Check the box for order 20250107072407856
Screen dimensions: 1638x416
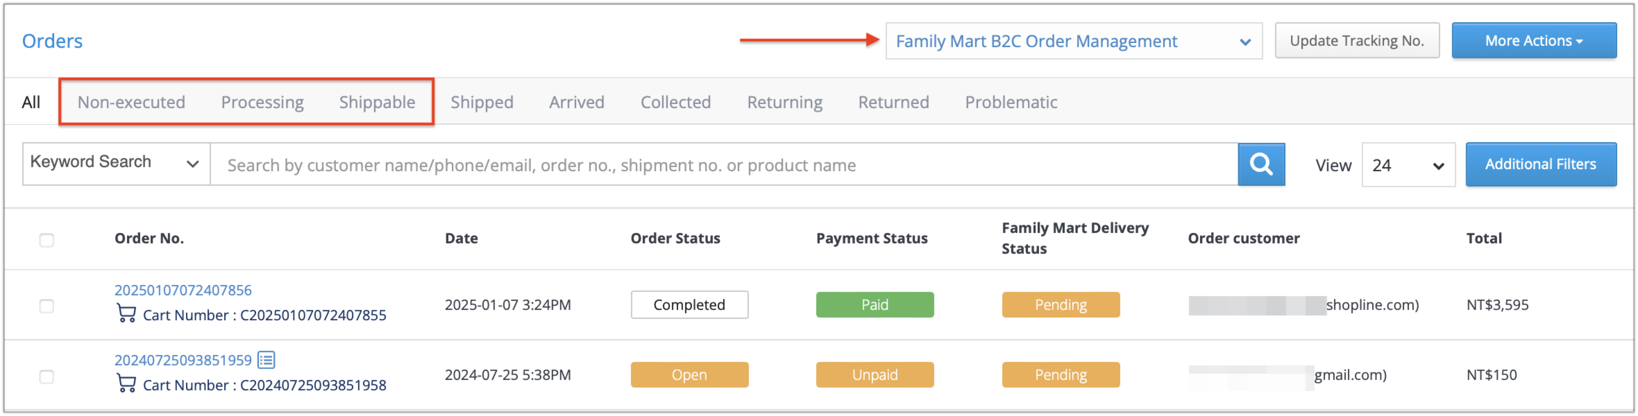coord(47,306)
